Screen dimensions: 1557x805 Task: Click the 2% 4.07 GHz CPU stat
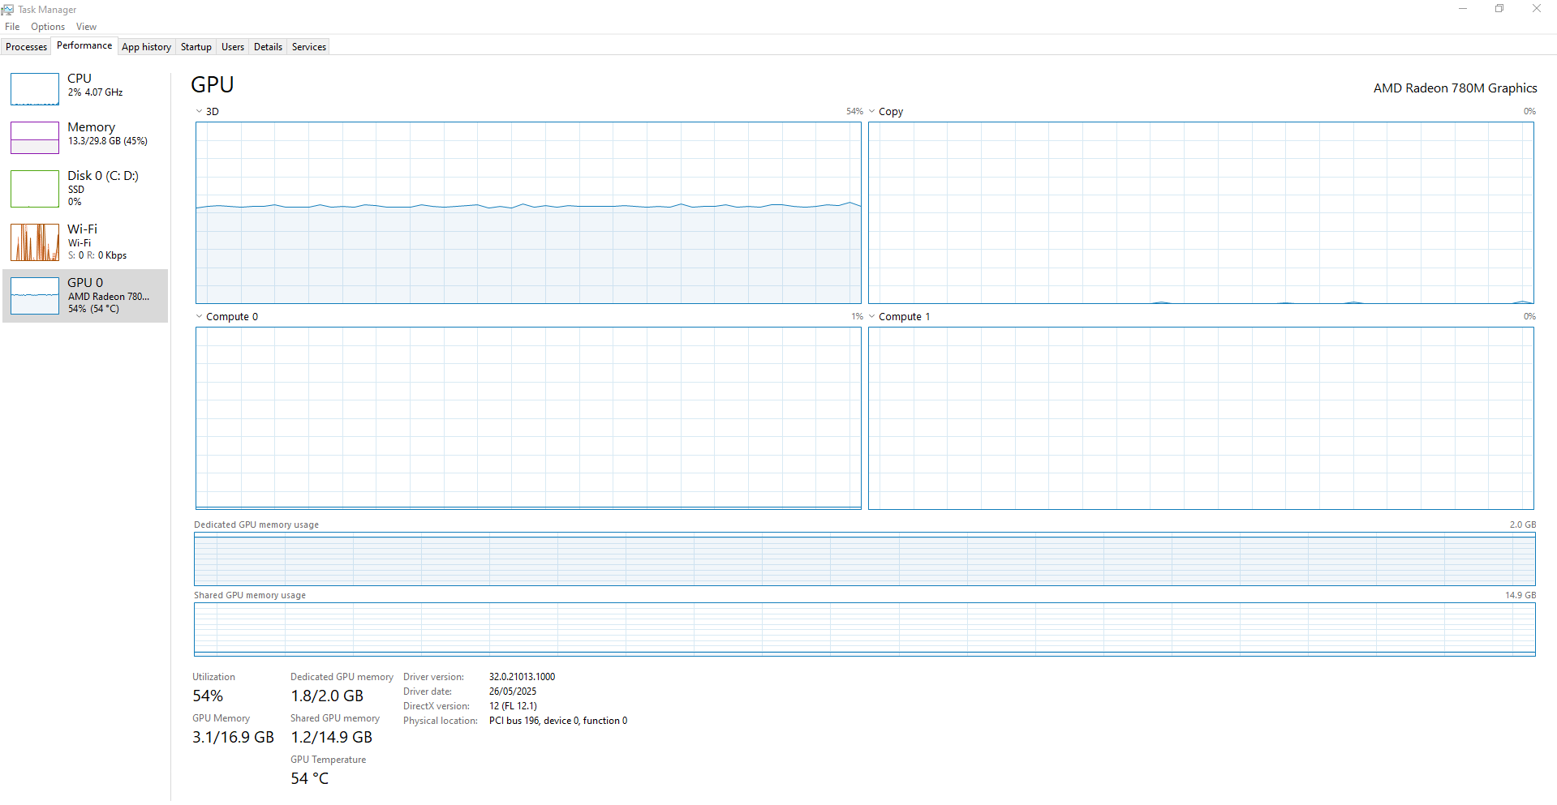click(96, 92)
